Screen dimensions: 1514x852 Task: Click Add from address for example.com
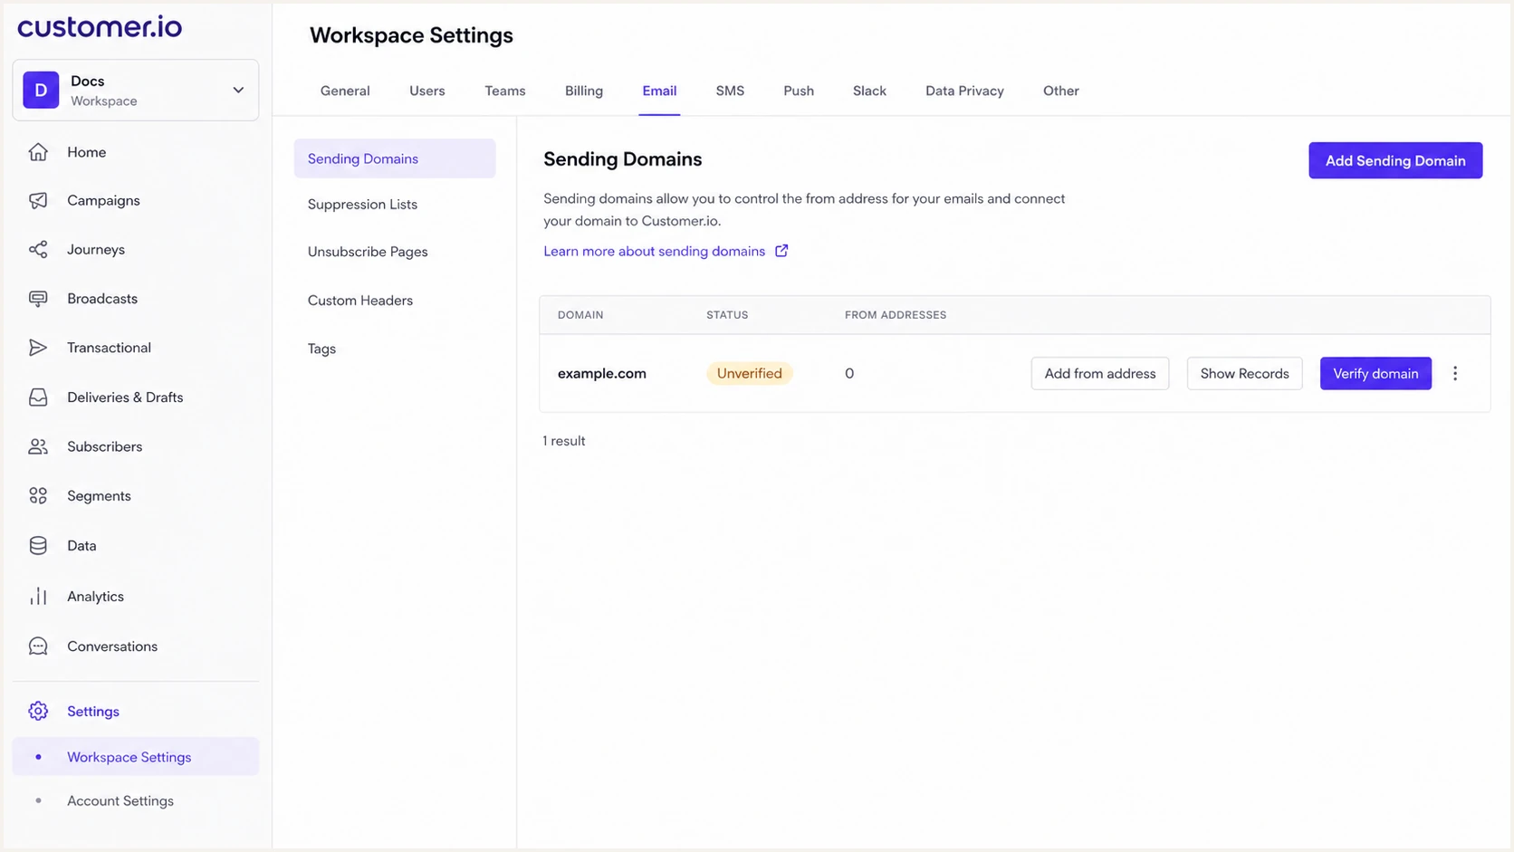tap(1100, 373)
